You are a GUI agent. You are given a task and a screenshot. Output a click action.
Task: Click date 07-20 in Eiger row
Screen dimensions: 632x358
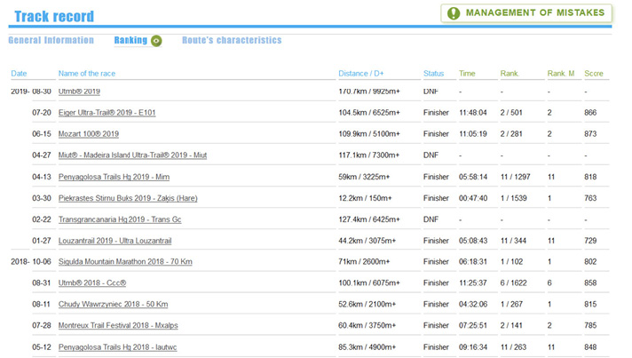[x=42, y=113]
